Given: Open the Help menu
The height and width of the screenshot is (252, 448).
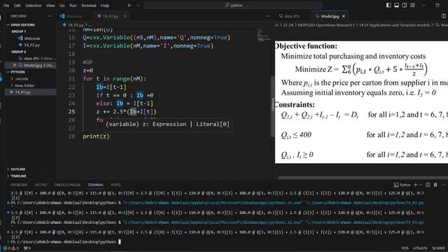Looking at the screenshot, I should (x=105, y=6).
